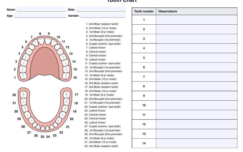Click the Date input field
Image resolution: width=243 pixels, height=152 pixels.
pyautogui.click(x=101, y=9)
